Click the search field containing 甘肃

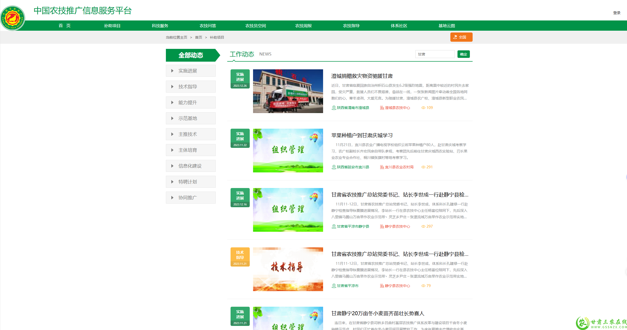[x=435, y=54]
